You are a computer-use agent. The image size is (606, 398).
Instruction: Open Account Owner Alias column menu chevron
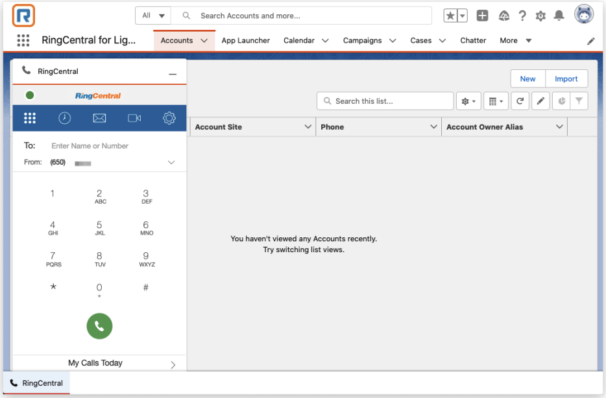pyautogui.click(x=559, y=126)
